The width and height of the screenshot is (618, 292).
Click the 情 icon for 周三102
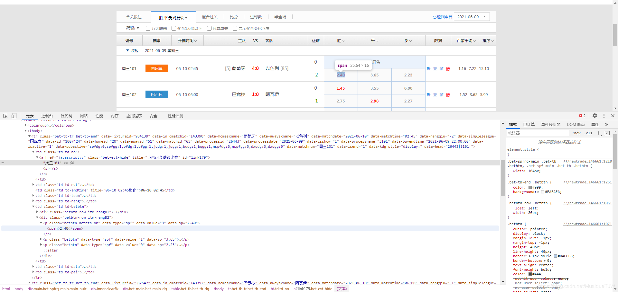[x=448, y=95]
